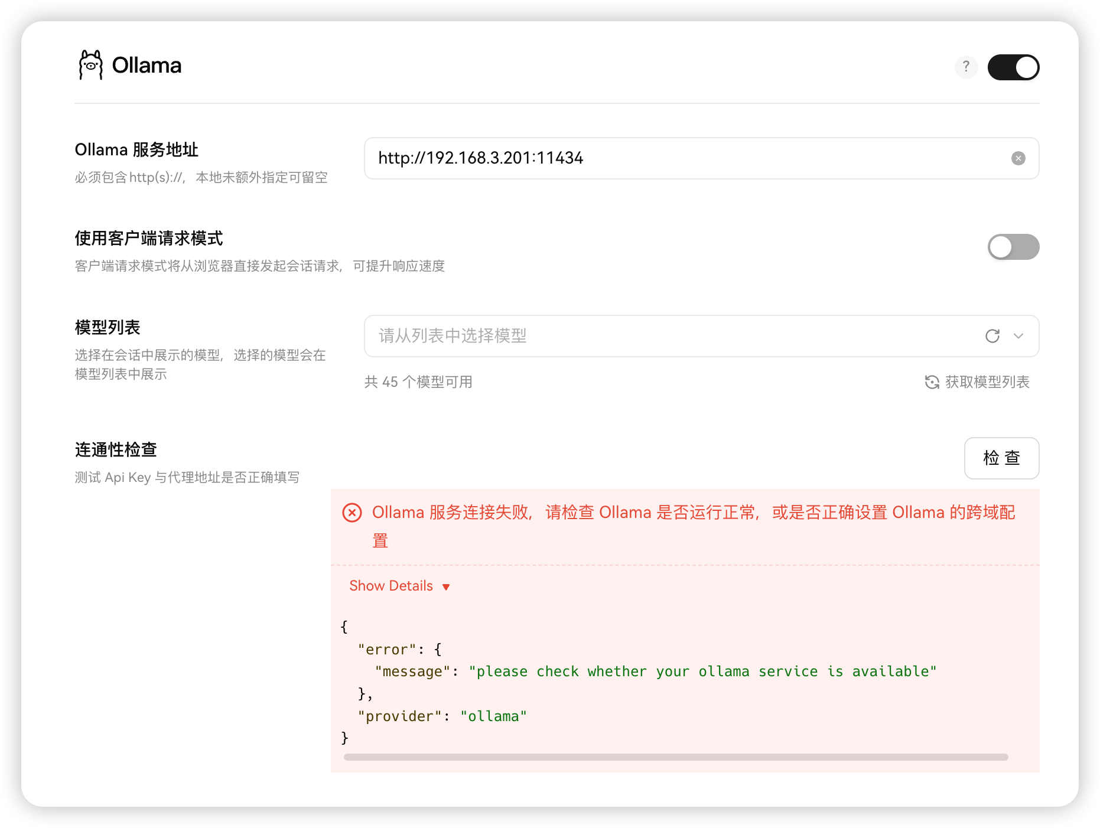The image size is (1100, 828).
Task: Click the 测试 Api Key 与代理地址 description
Action: [187, 477]
